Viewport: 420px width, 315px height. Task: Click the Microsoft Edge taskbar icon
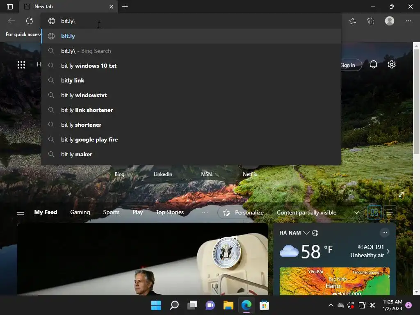pos(247,305)
